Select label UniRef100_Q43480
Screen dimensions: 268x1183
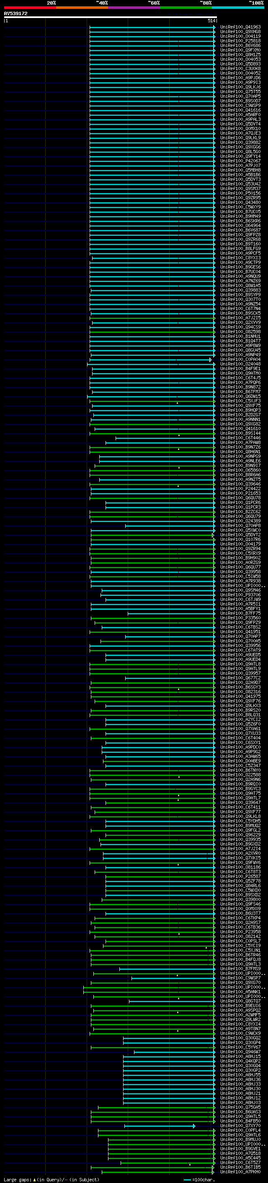tap(240, 203)
